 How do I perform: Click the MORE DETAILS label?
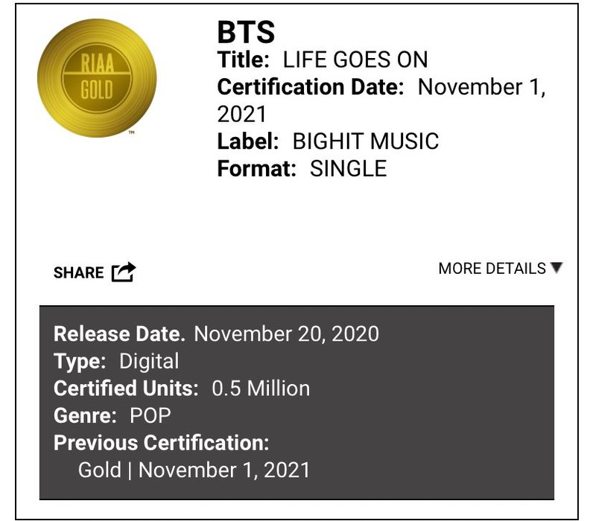pyautogui.click(x=492, y=269)
